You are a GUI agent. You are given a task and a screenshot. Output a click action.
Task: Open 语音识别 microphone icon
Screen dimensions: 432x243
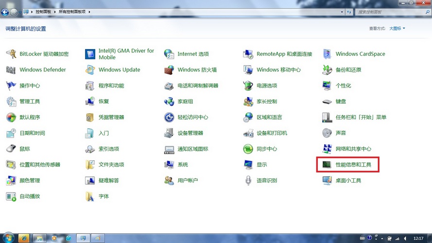pyautogui.click(x=248, y=180)
